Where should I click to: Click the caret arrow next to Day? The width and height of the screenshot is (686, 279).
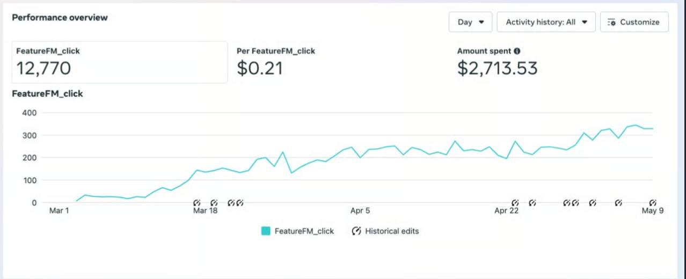(x=481, y=23)
